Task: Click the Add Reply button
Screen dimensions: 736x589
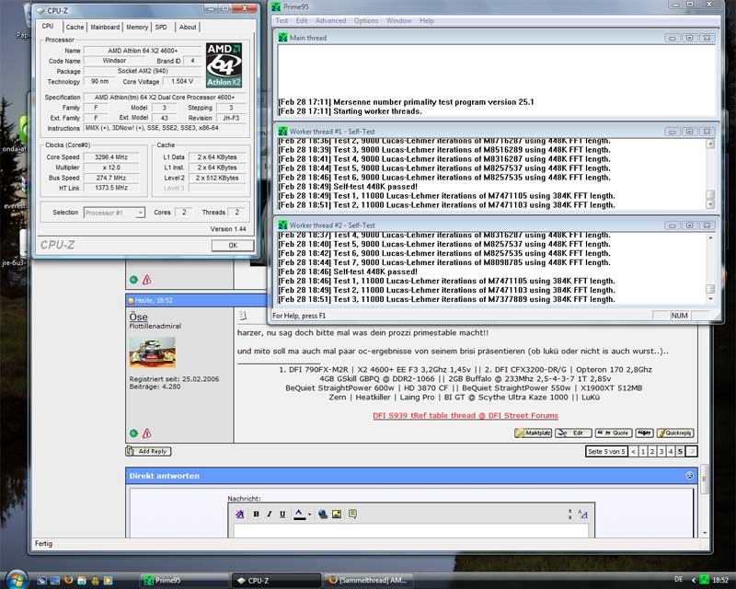Action: (x=148, y=451)
